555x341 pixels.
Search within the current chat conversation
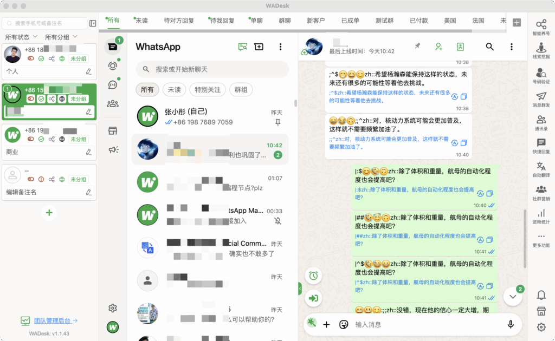[489, 47]
